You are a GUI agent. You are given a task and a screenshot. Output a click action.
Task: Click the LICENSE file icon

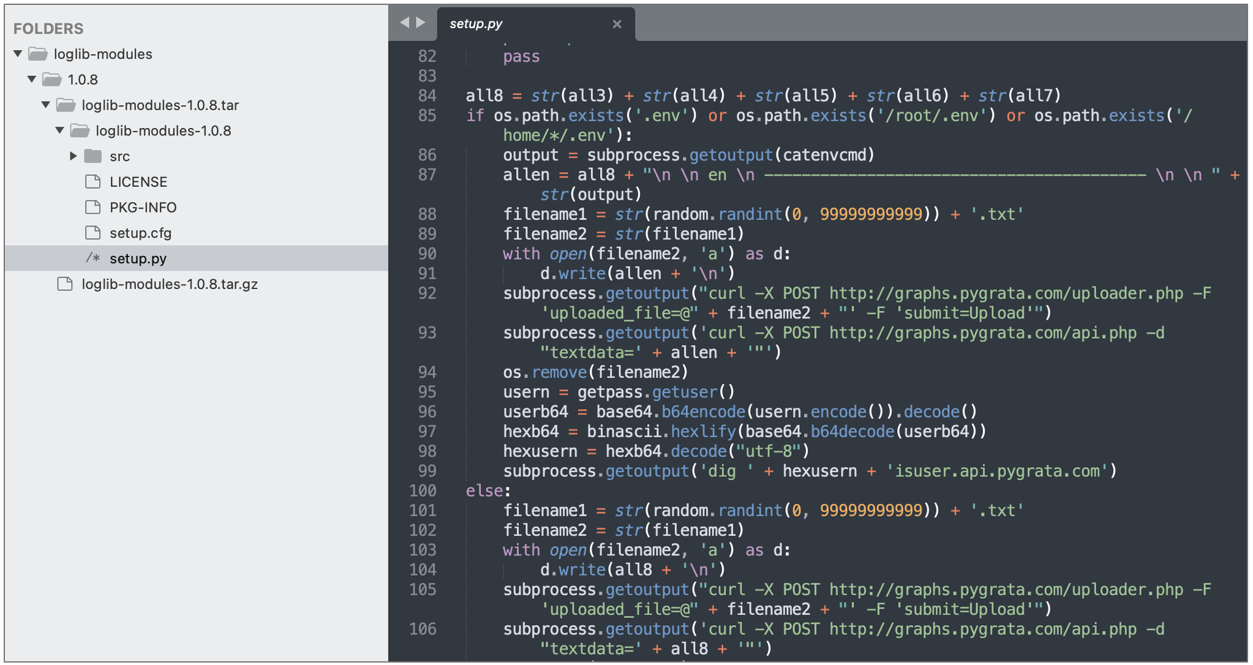pyautogui.click(x=92, y=182)
